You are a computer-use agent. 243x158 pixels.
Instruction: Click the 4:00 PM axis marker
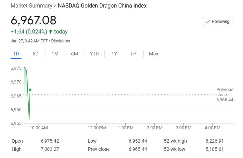(213, 128)
